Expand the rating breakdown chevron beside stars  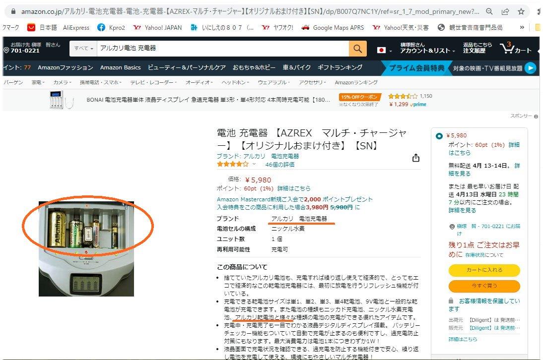tap(254, 164)
